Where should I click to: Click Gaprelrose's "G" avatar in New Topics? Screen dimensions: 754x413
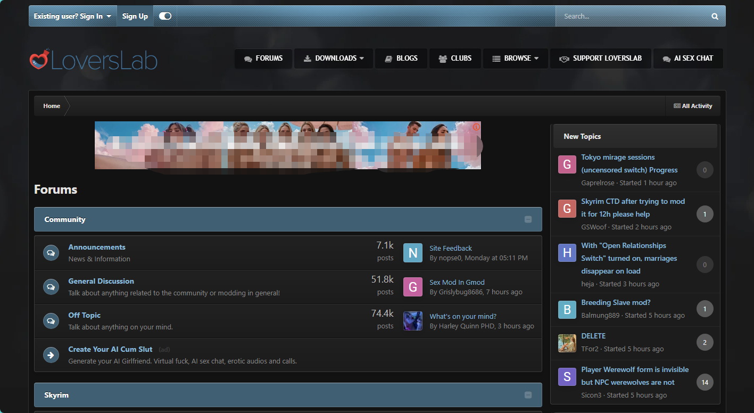pos(567,164)
